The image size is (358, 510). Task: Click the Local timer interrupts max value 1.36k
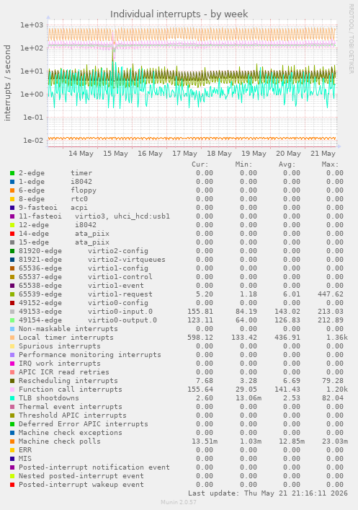337,338
